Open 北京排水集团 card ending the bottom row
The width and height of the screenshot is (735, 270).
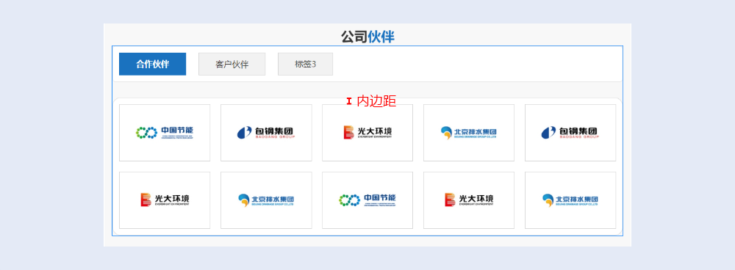(570, 200)
